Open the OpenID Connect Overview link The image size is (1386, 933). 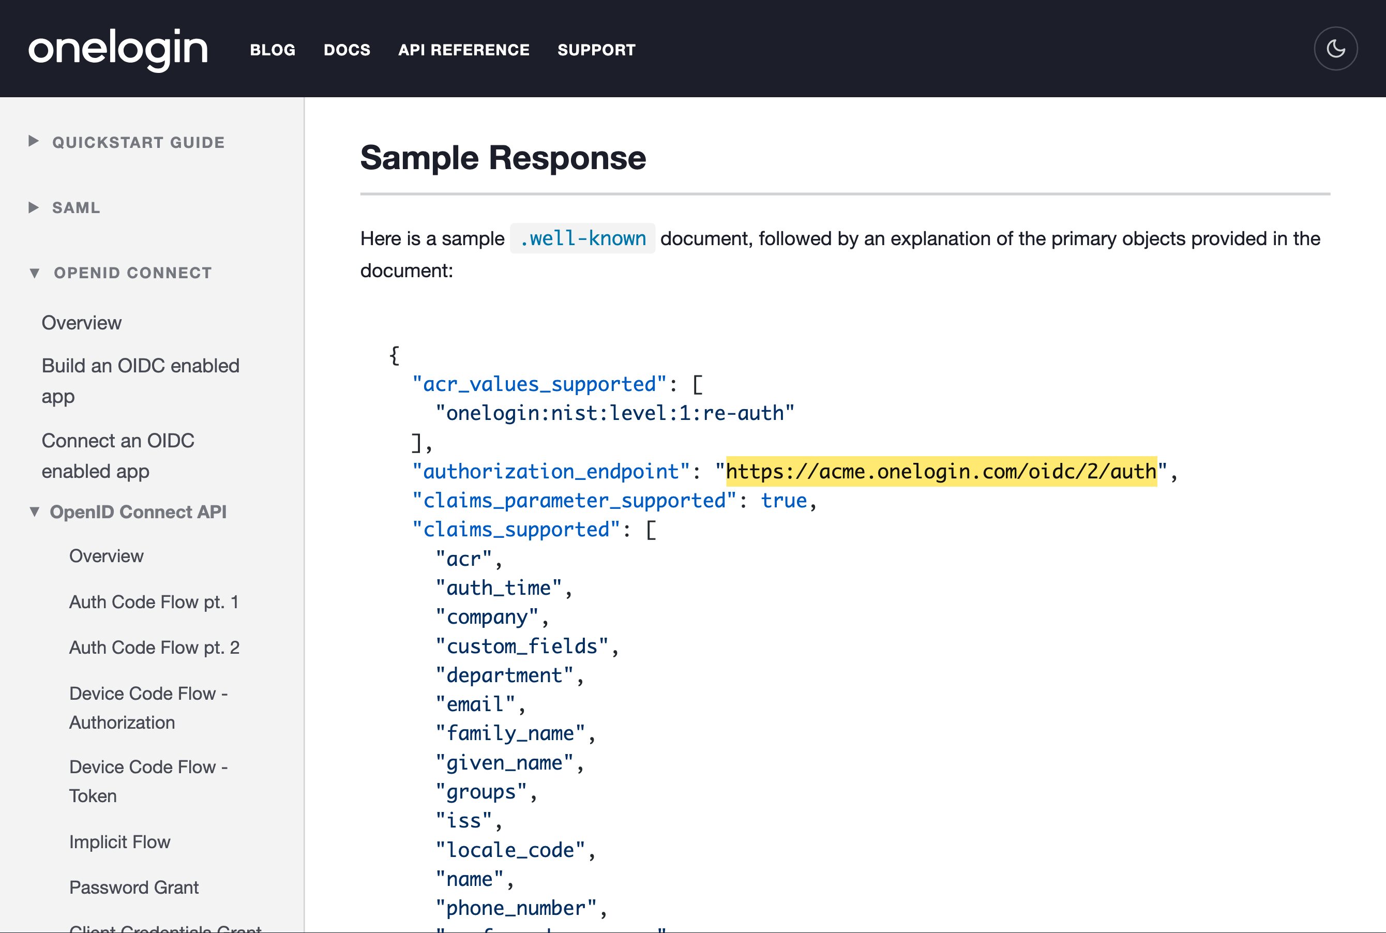[82, 323]
